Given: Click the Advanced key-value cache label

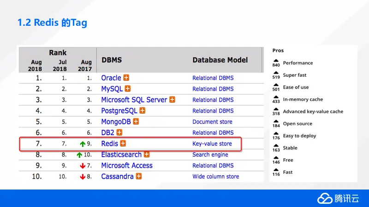Looking at the screenshot, I should point(313,111).
